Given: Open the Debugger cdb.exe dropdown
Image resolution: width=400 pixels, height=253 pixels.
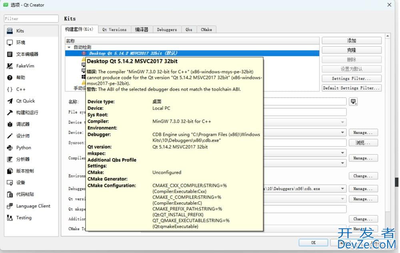Looking at the screenshot, I should click(x=343, y=189).
